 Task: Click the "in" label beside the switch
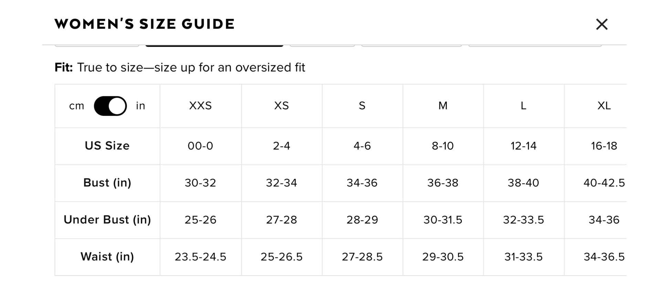click(140, 106)
